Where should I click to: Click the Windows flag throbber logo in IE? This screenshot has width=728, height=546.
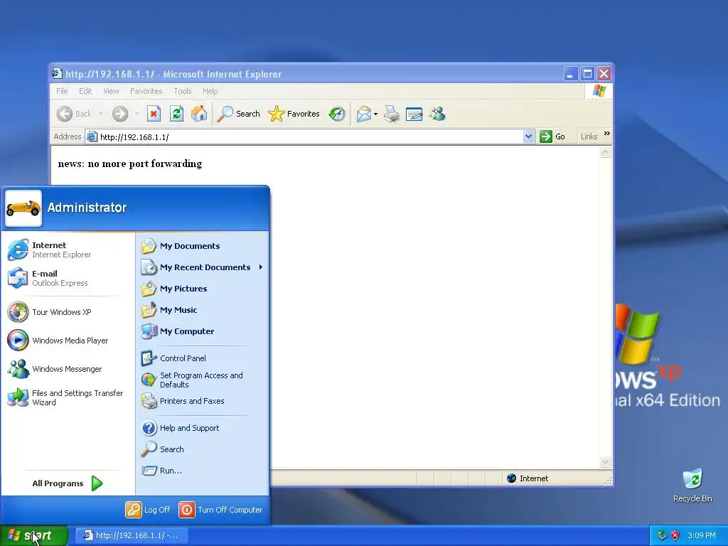click(x=599, y=91)
